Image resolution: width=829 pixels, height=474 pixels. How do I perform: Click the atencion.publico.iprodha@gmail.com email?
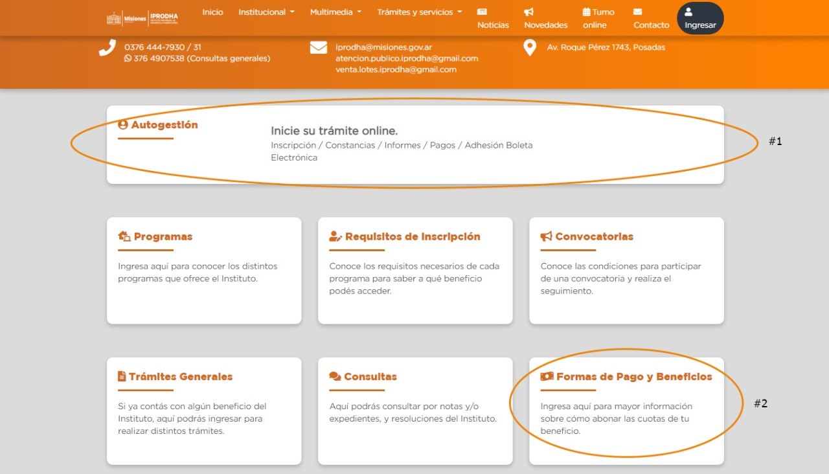407,58
